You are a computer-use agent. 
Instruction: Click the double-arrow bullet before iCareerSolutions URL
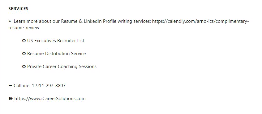tap(11, 99)
